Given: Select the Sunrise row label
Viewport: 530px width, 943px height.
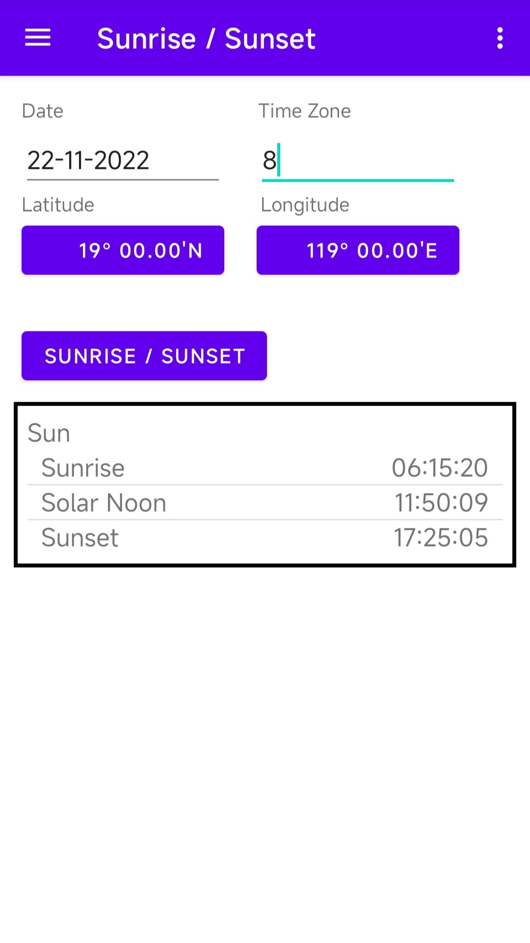Looking at the screenshot, I should pos(83,468).
